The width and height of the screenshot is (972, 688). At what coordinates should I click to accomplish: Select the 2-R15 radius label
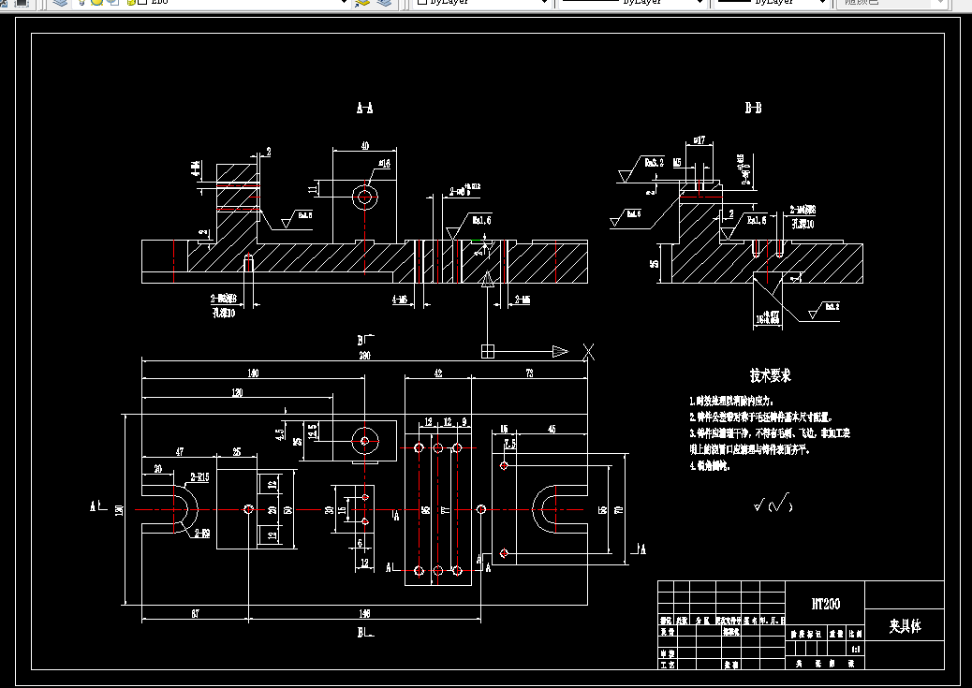199,477
